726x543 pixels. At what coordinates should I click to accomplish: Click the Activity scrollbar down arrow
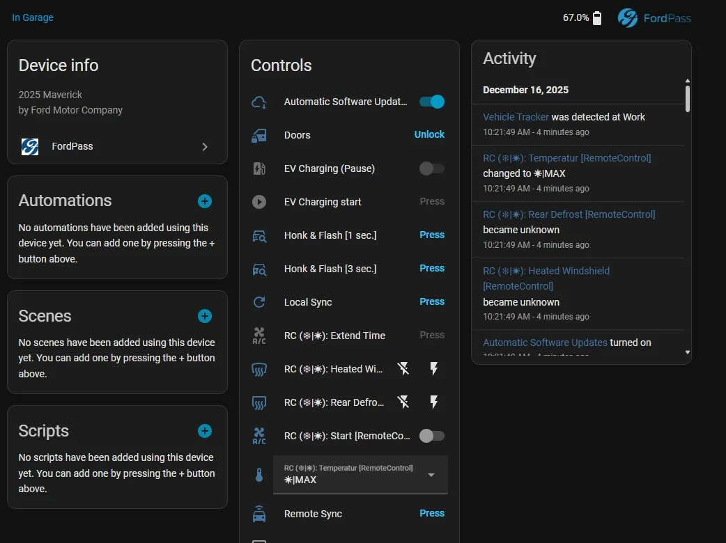(x=688, y=352)
